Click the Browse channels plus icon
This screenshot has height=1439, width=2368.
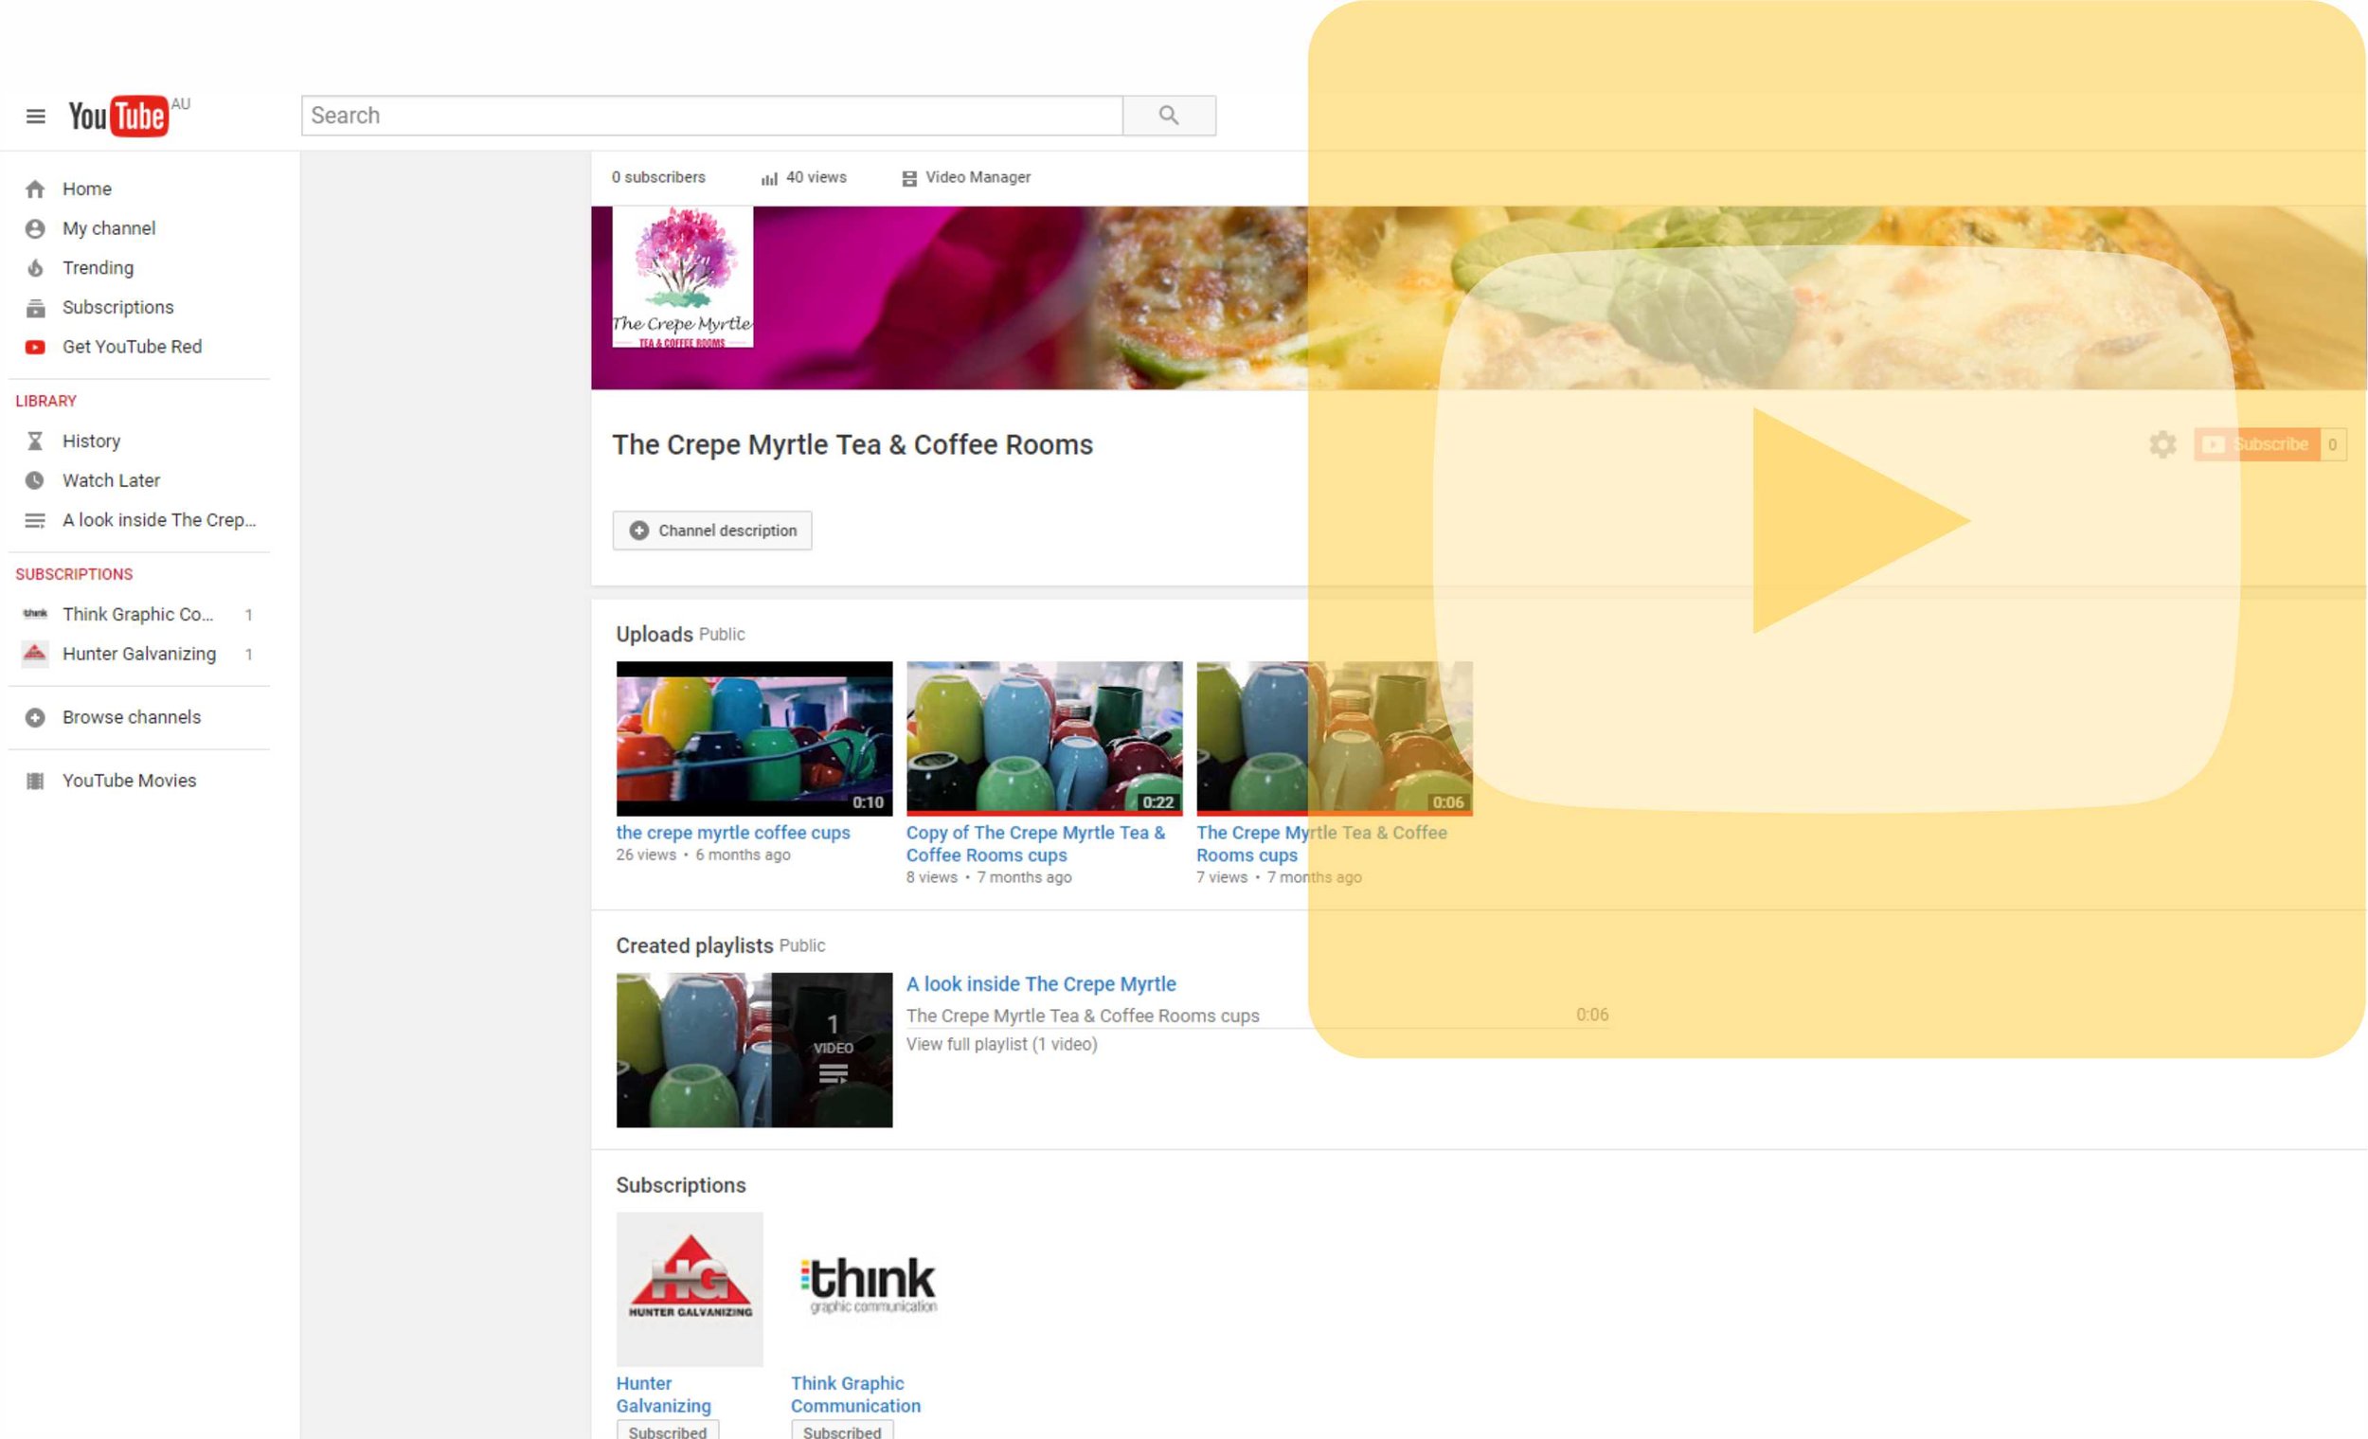tap(36, 717)
